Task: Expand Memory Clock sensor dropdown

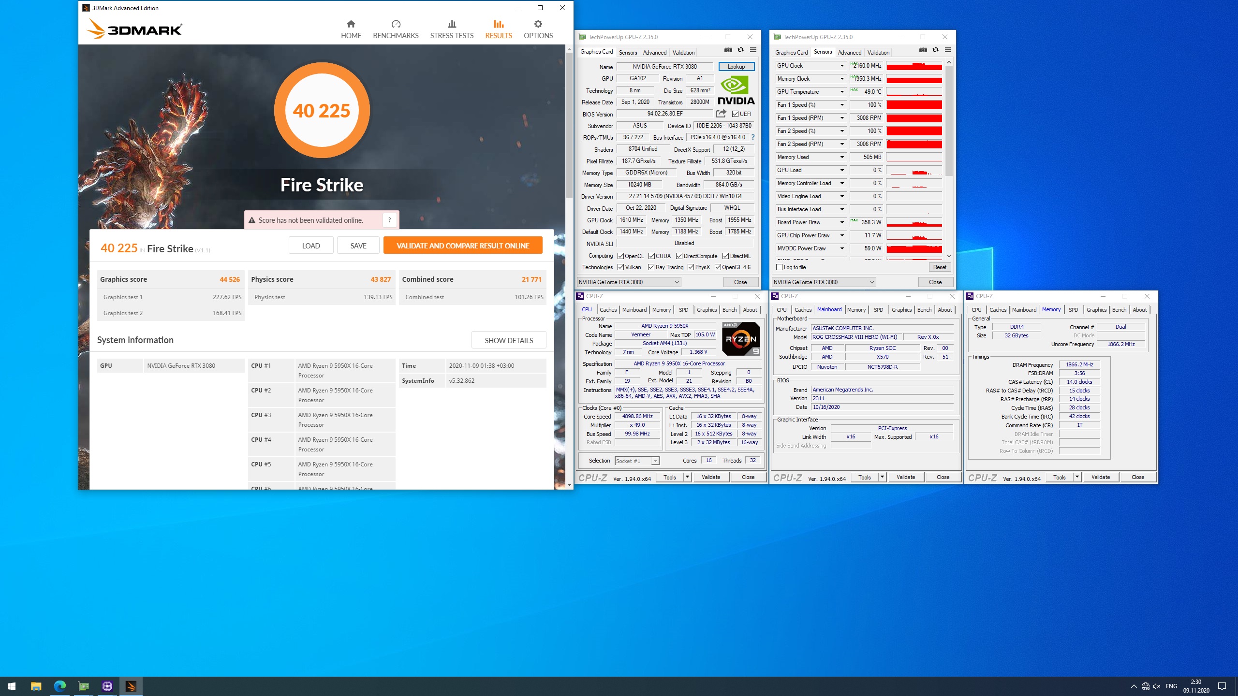Action: (x=841, y=79)
